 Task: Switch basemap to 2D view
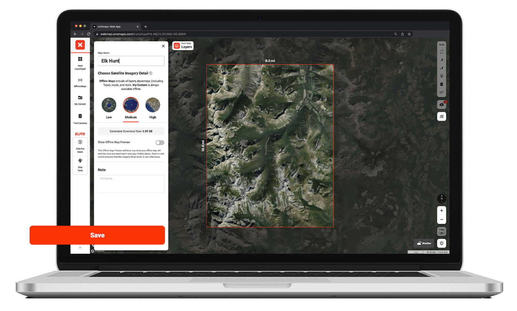click(x=441, y=233)
